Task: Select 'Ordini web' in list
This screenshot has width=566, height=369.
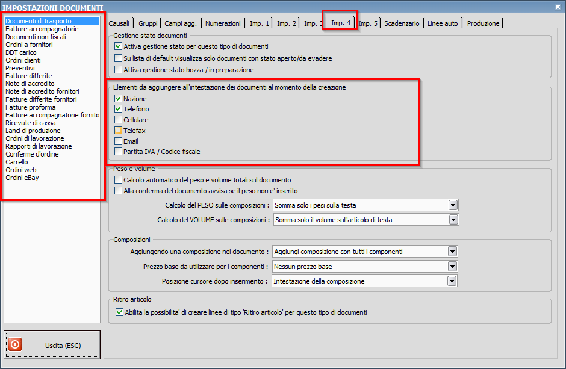Action: pos(52,170)
